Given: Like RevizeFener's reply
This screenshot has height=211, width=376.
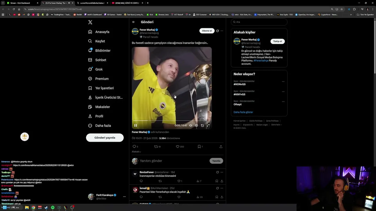Looking at the screenshot, I should [x=179, y=181].
